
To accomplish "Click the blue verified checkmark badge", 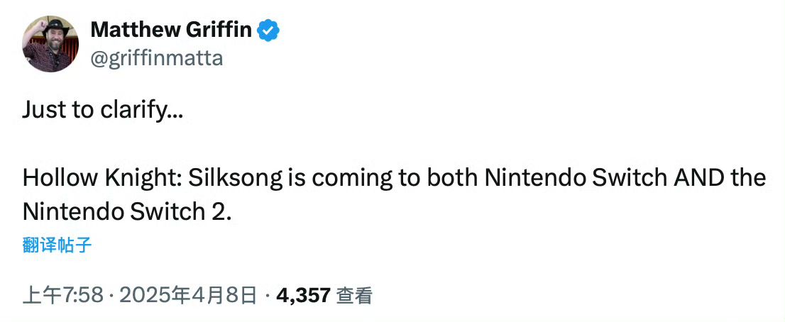I will click(268, 31).
